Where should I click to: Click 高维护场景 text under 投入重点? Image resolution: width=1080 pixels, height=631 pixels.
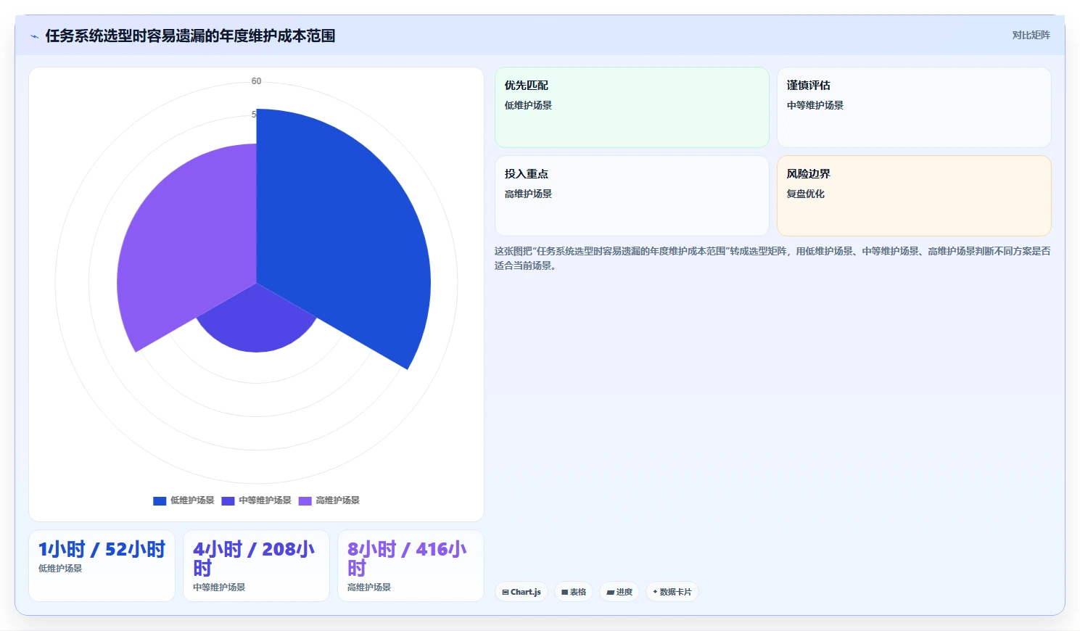click(528, 194)
